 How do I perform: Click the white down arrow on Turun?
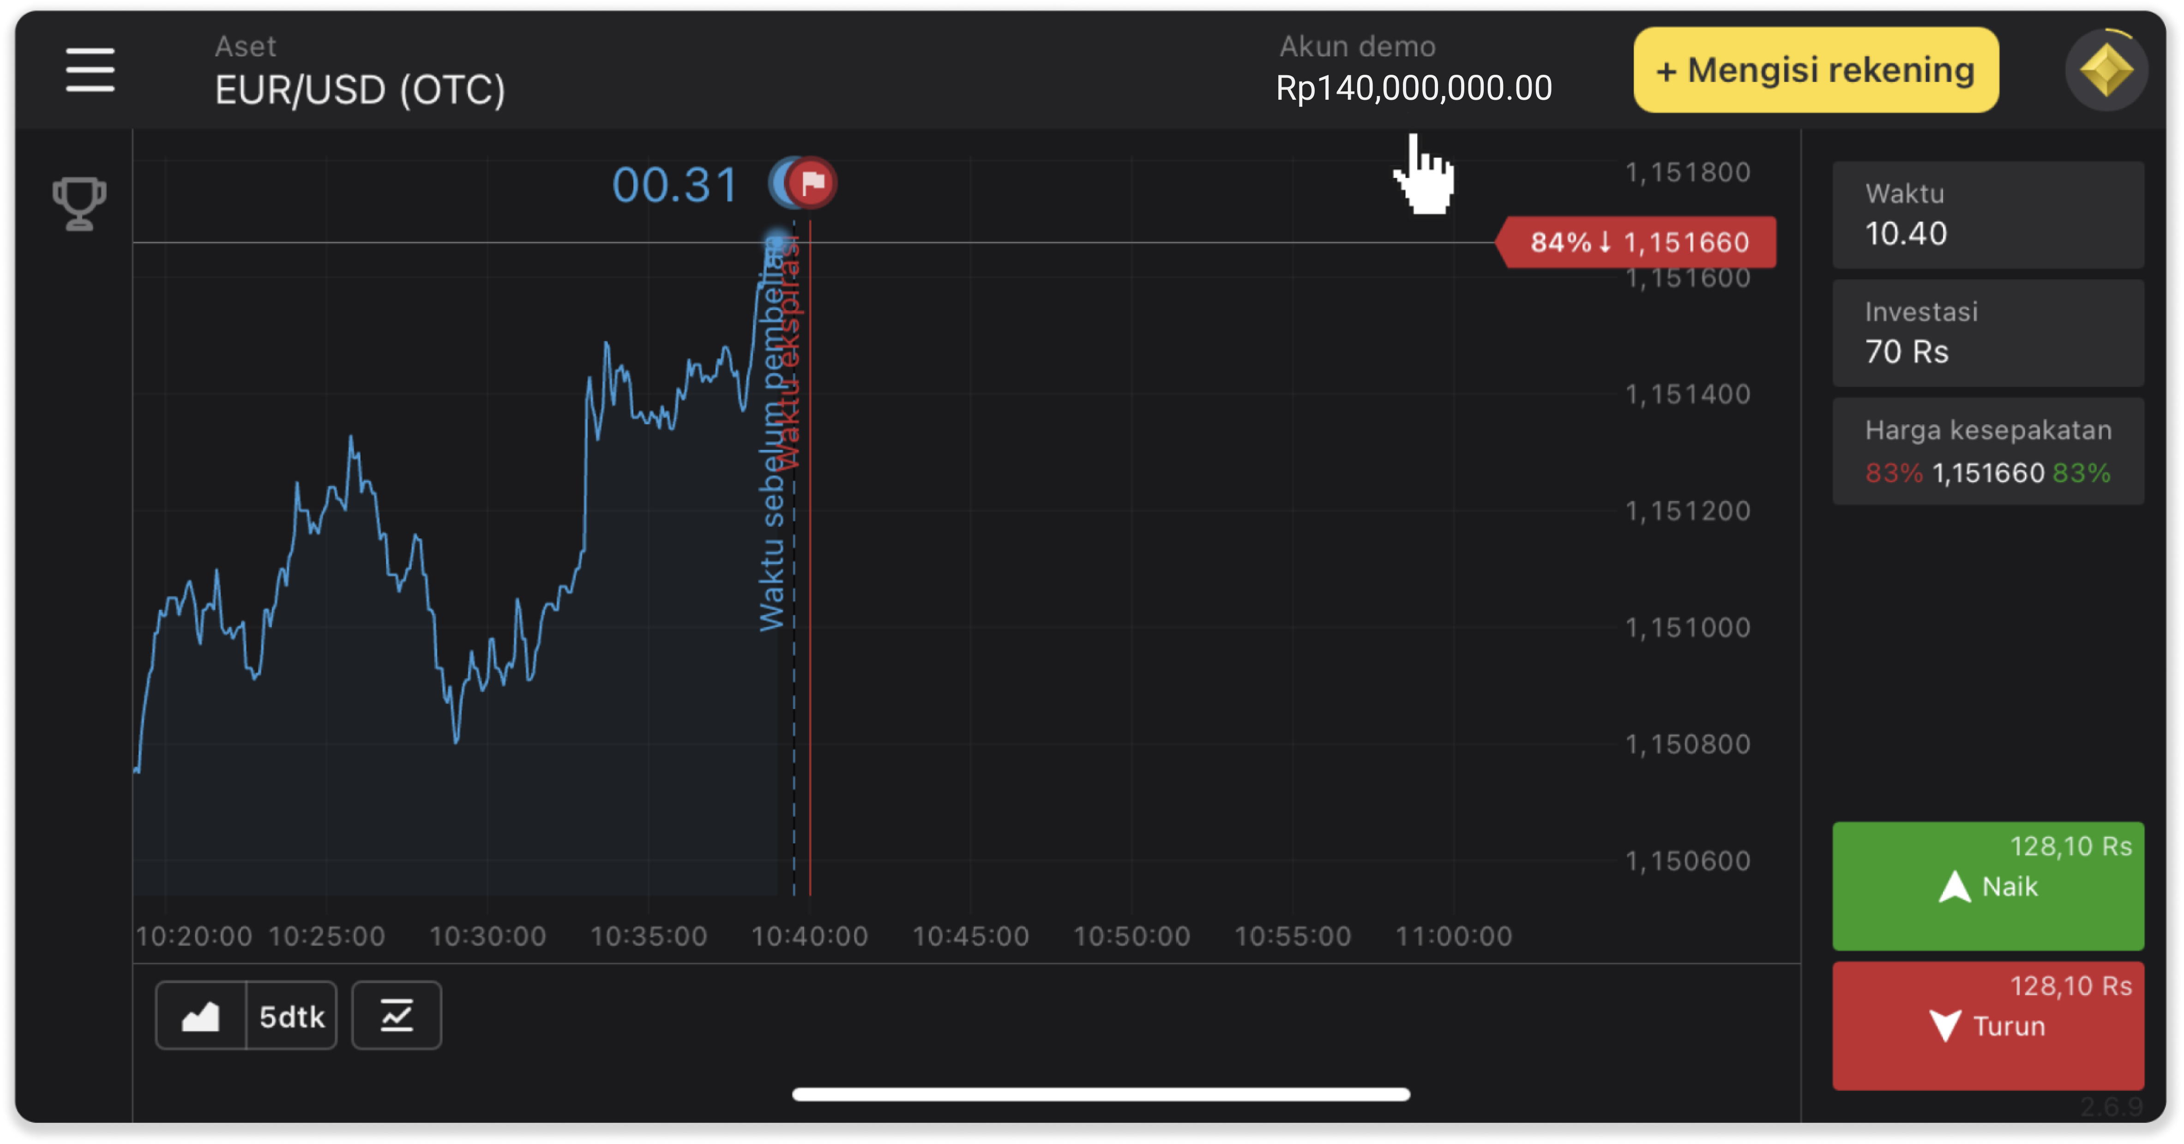tap(1945, 1025)
